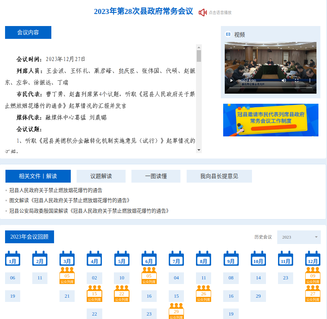Image resolution: width=327 pixels, height=319 pixels.
Task: Click the 5月 calendar icon
Action: coord(122,258)
